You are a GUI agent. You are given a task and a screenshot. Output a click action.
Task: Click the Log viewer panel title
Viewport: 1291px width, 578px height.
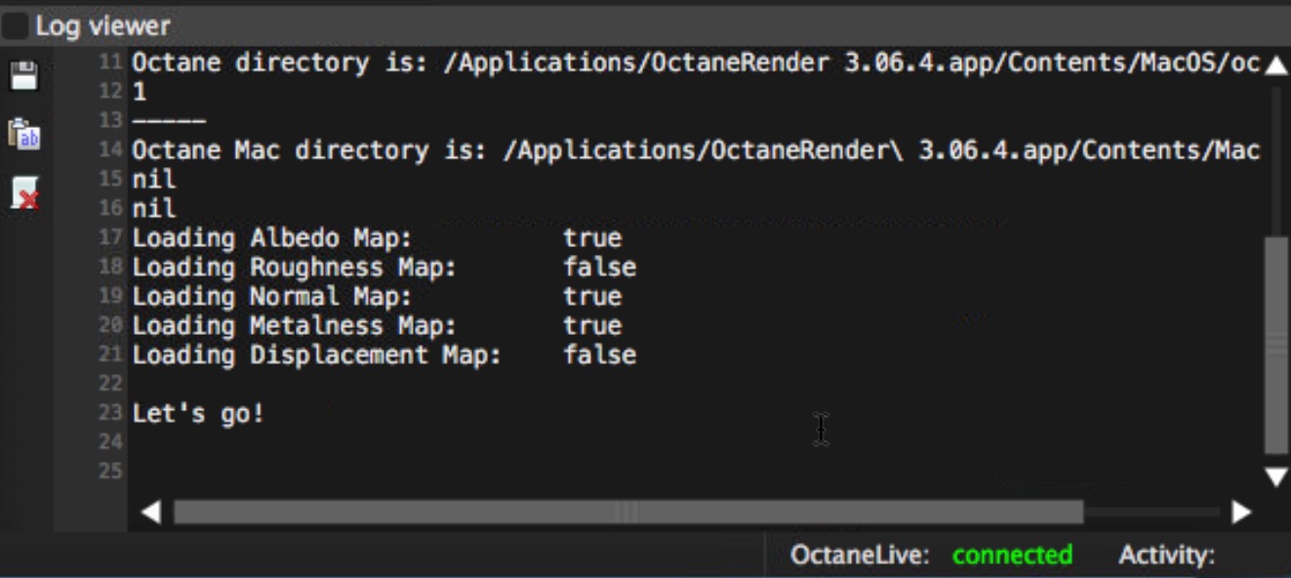pyautogui.click(x=103, y=26)
